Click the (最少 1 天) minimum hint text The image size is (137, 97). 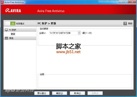[87, 33]
